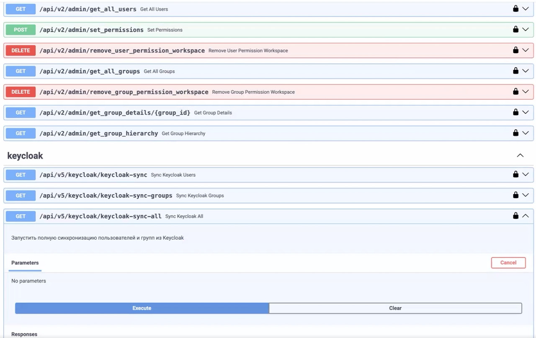Click DELETE badge for remove_user_permission_workspace
Viewport: 536px width, 338px height.
21,50
